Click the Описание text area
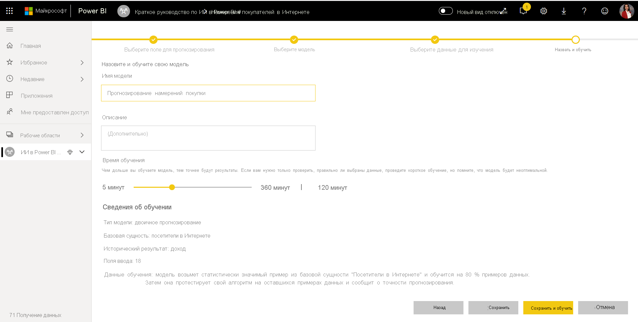This screenshot has height=322, width=638. click(208, 138)
